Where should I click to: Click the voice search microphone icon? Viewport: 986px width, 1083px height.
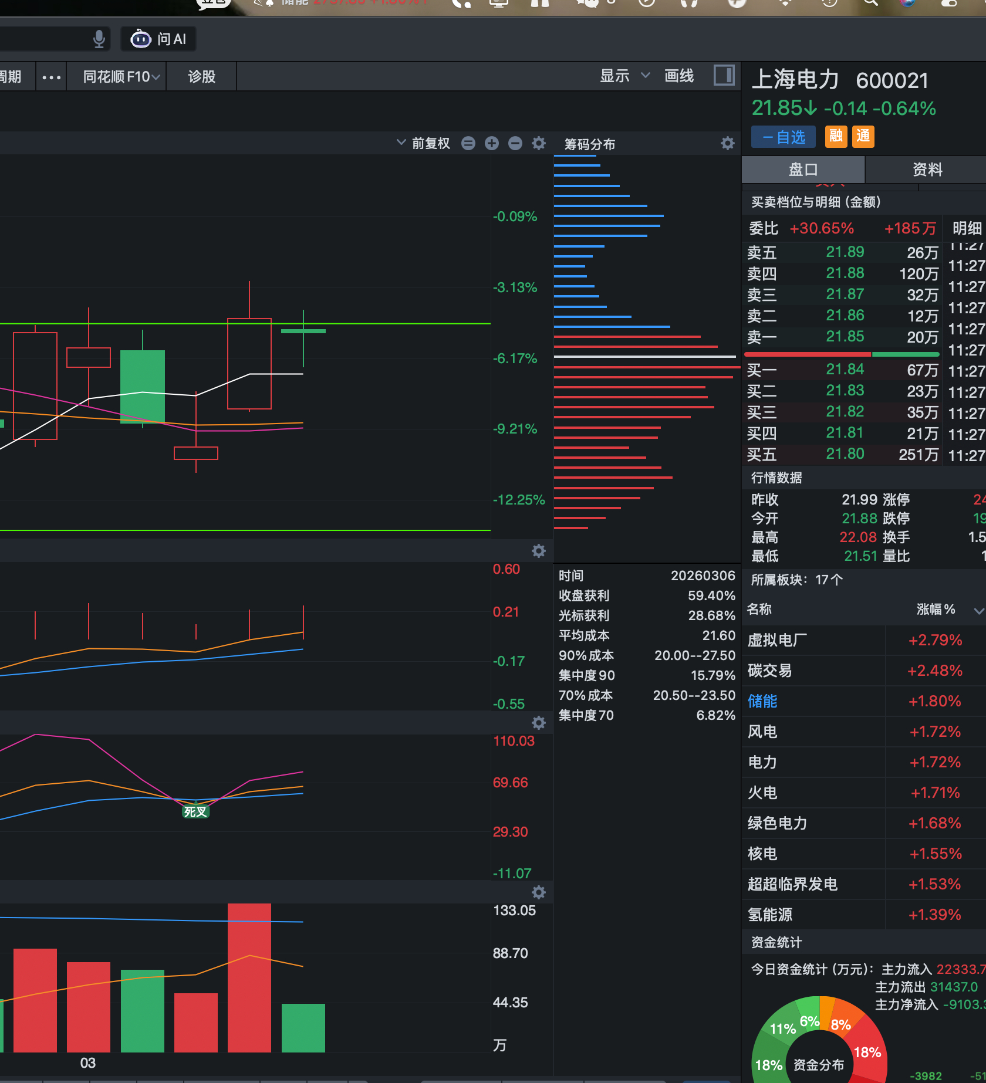click(99, 39)
